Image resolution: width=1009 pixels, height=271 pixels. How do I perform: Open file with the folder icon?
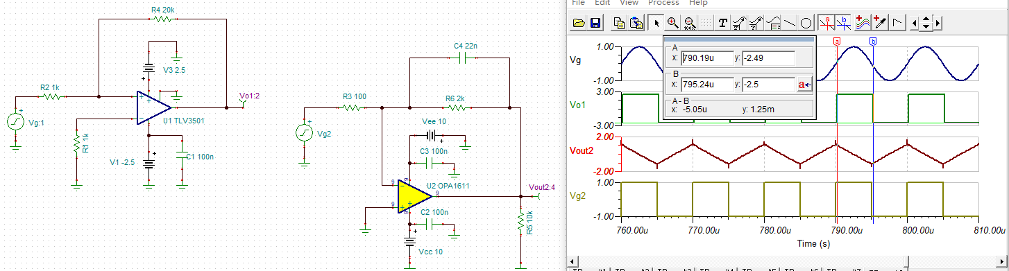(579, 23)
